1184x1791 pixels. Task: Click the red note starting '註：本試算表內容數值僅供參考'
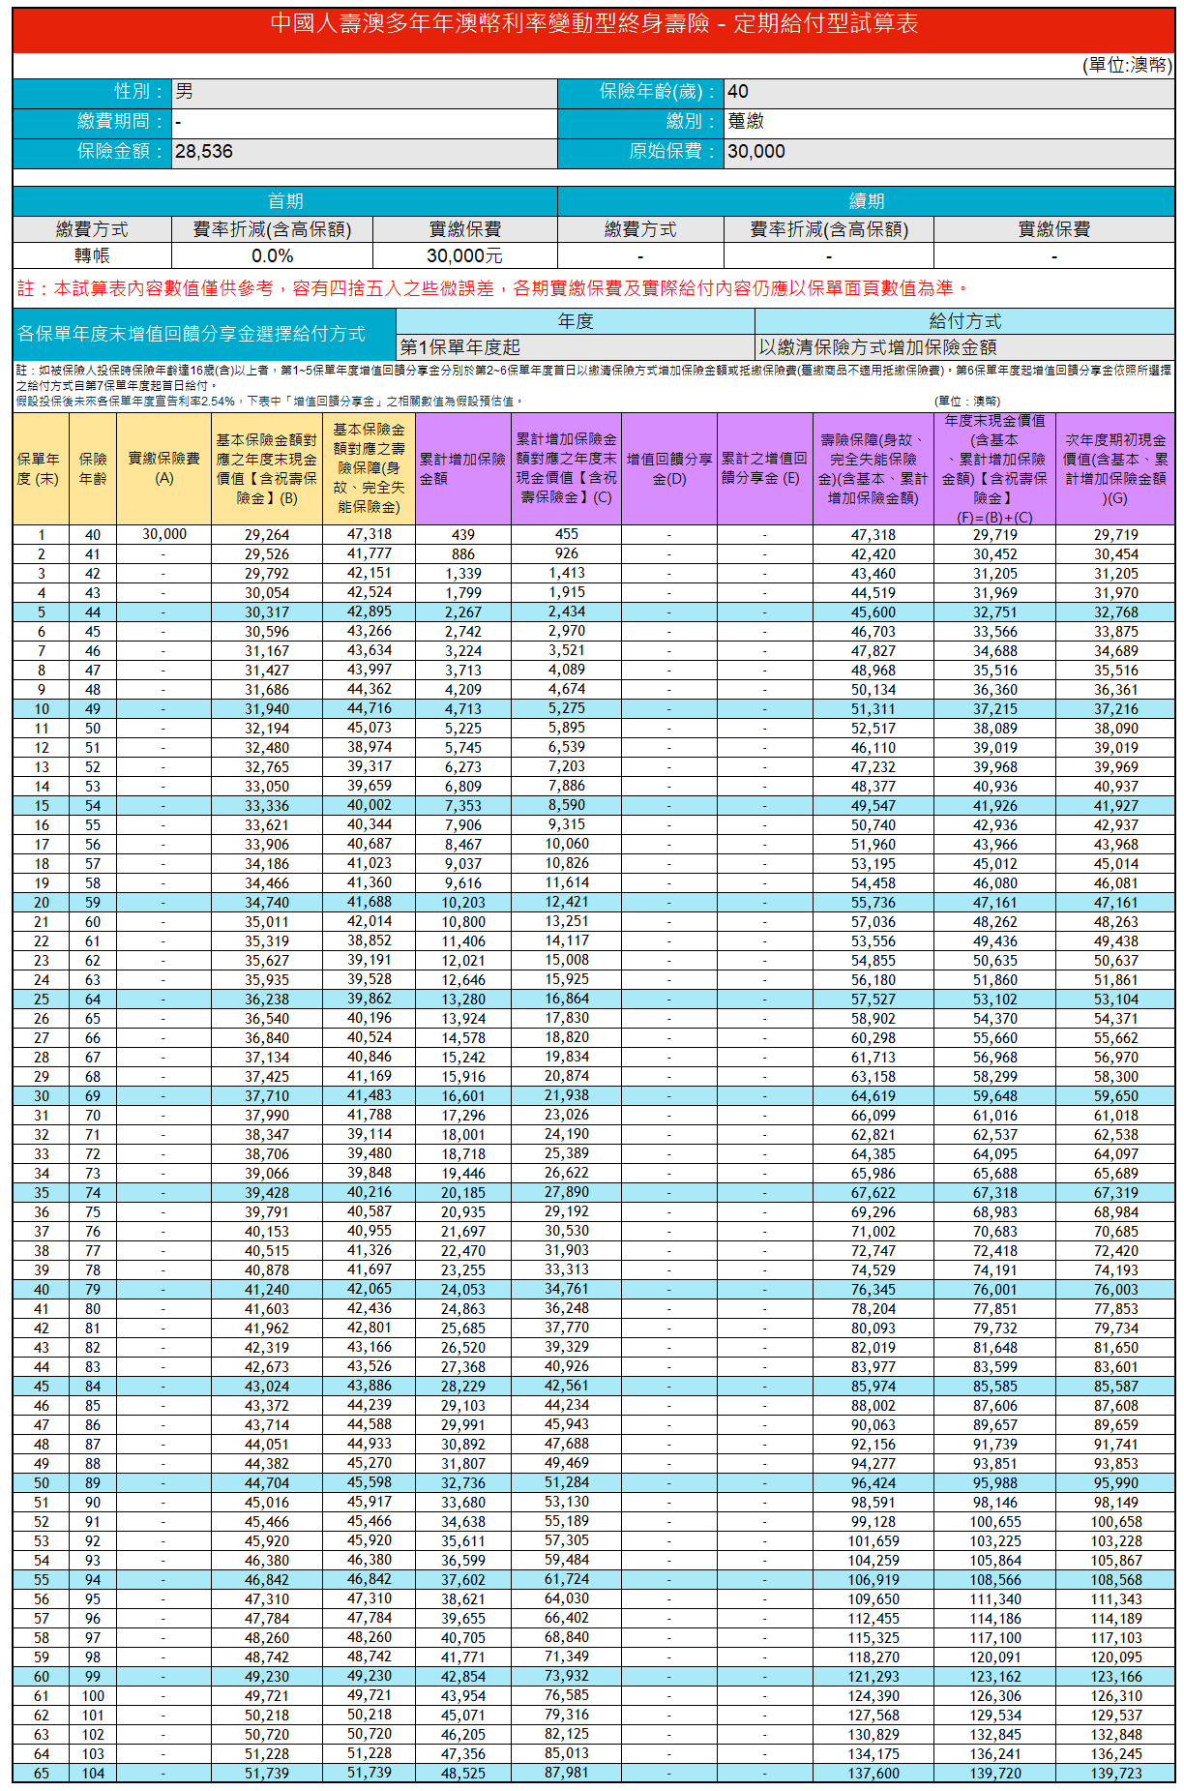point(493,288)
